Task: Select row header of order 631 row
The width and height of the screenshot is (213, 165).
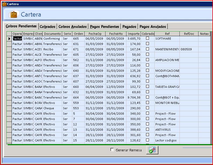Action: 9,44
